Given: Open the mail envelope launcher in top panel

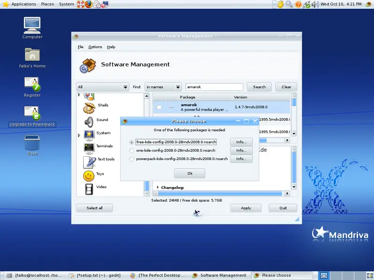Looking at the screenshot, I should 97,4.
